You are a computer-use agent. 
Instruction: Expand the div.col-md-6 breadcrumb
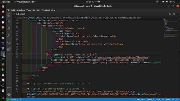98,18
